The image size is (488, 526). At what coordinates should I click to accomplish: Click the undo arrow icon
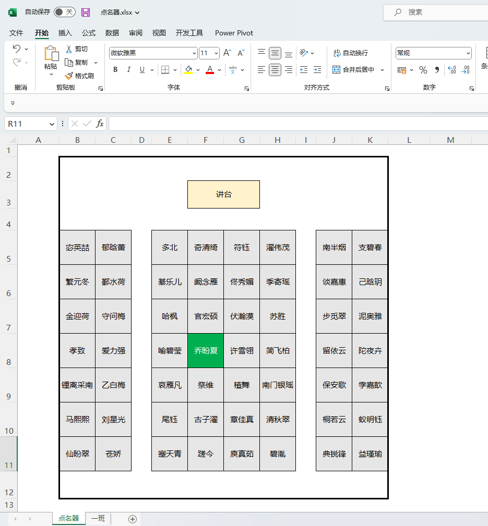[x=17, y=49]
